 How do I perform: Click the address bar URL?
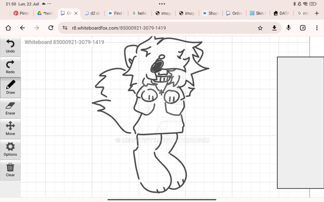119,28
